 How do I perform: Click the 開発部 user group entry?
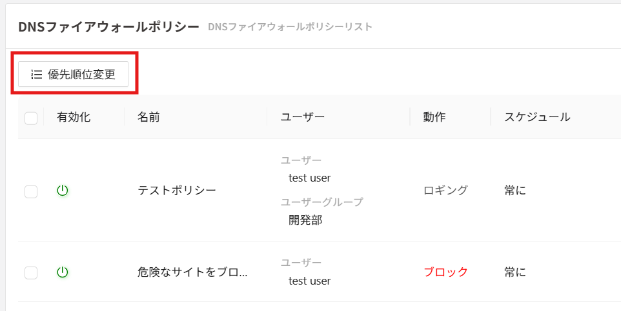(x=305, y=220)
